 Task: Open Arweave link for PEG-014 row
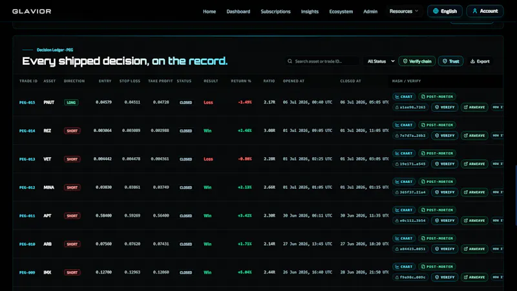474,136
